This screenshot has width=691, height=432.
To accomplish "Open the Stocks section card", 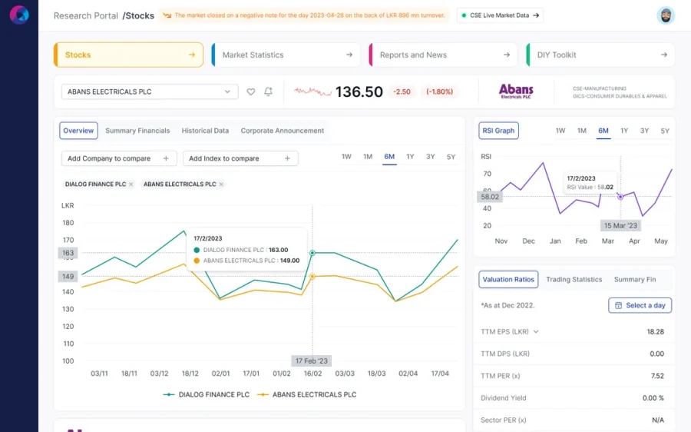I will click(x=128, y=55).
